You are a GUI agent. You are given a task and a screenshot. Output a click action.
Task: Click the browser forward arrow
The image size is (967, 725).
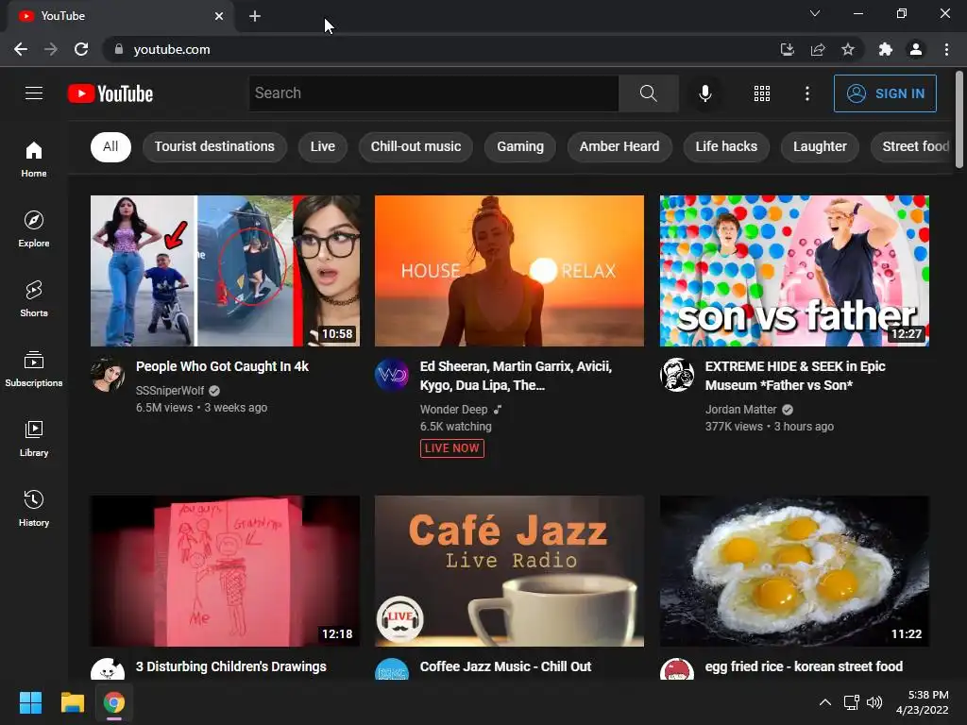(51, 49)
